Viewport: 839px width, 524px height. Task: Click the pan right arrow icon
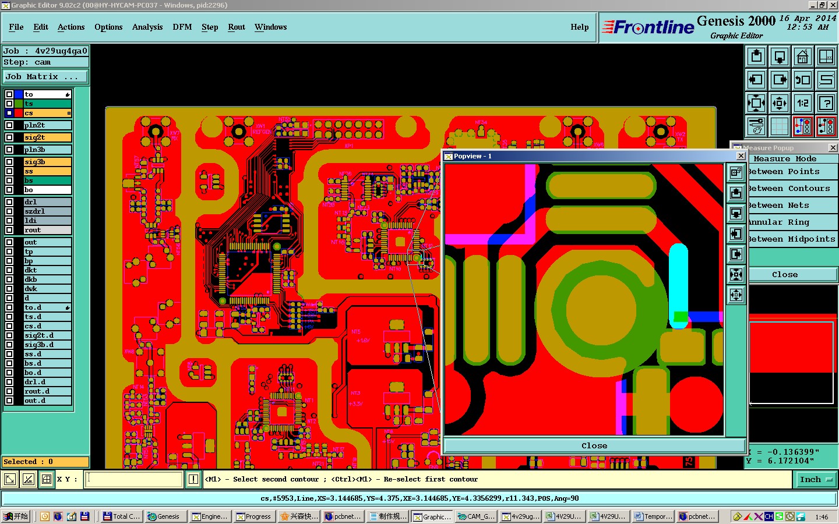coord(780,80)
